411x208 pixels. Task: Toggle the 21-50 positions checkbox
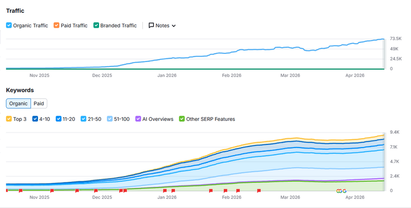pyautogui.click(x=83, y=119)
